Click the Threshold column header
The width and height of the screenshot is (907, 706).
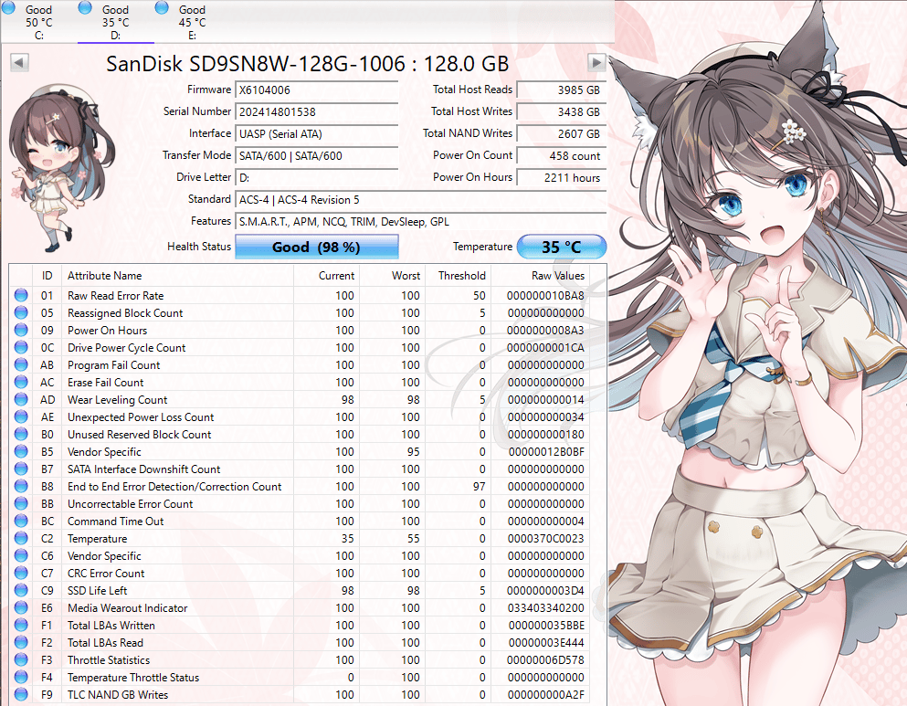[458, 276]
